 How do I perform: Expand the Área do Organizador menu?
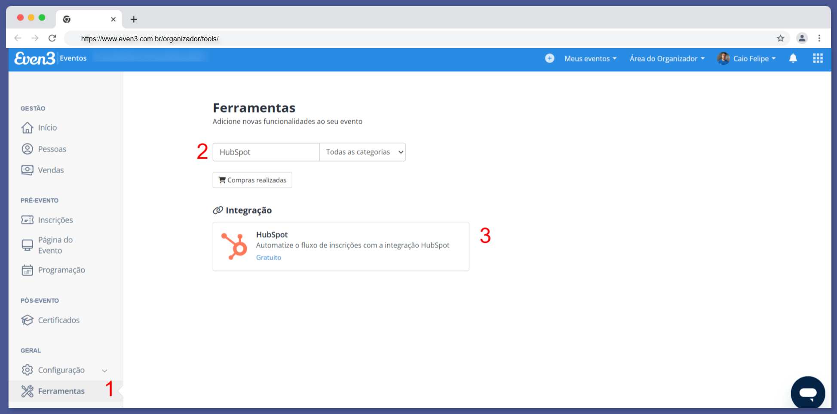pyautogui.click(x=667, y=58)
